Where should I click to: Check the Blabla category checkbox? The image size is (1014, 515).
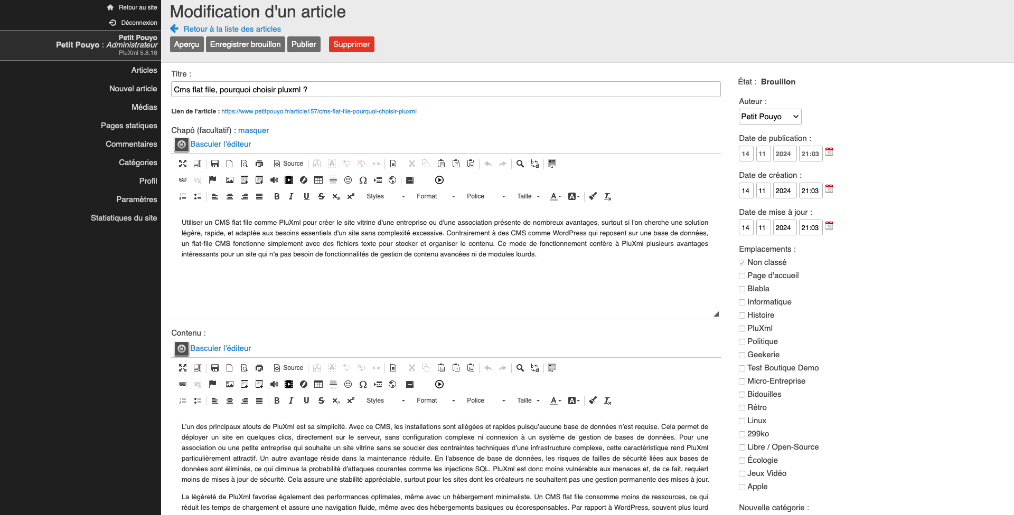click(742, 289)
